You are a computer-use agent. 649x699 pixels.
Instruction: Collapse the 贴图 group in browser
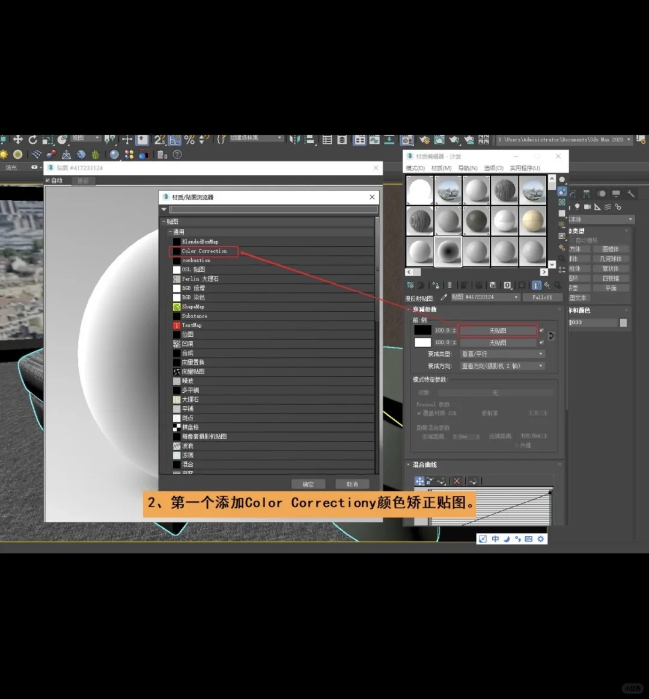[x=164, y=221]
